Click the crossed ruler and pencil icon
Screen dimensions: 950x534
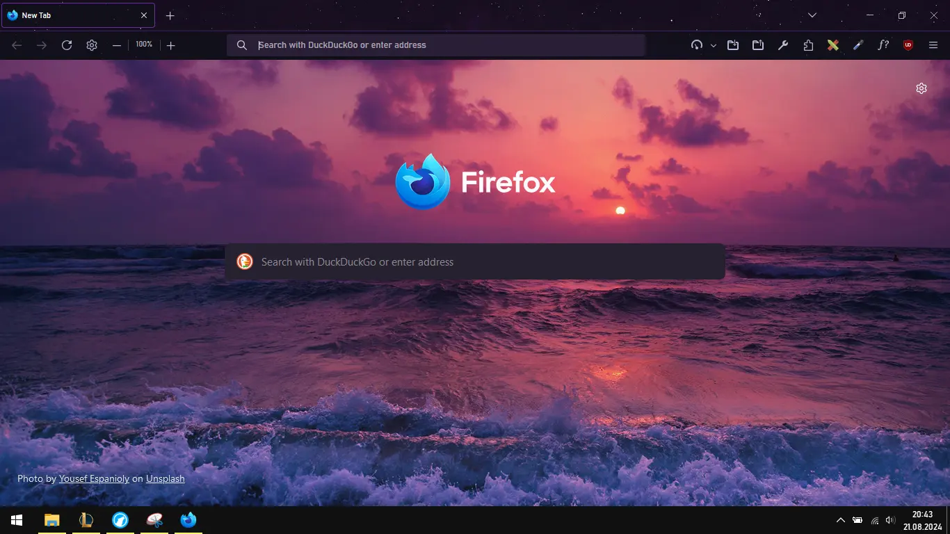833,45
